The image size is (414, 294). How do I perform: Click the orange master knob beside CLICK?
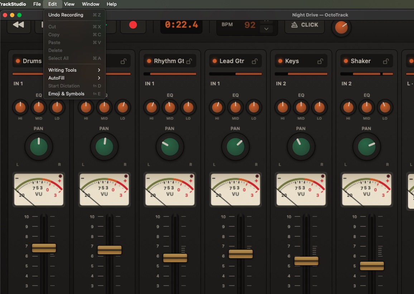tap(341, 27)
